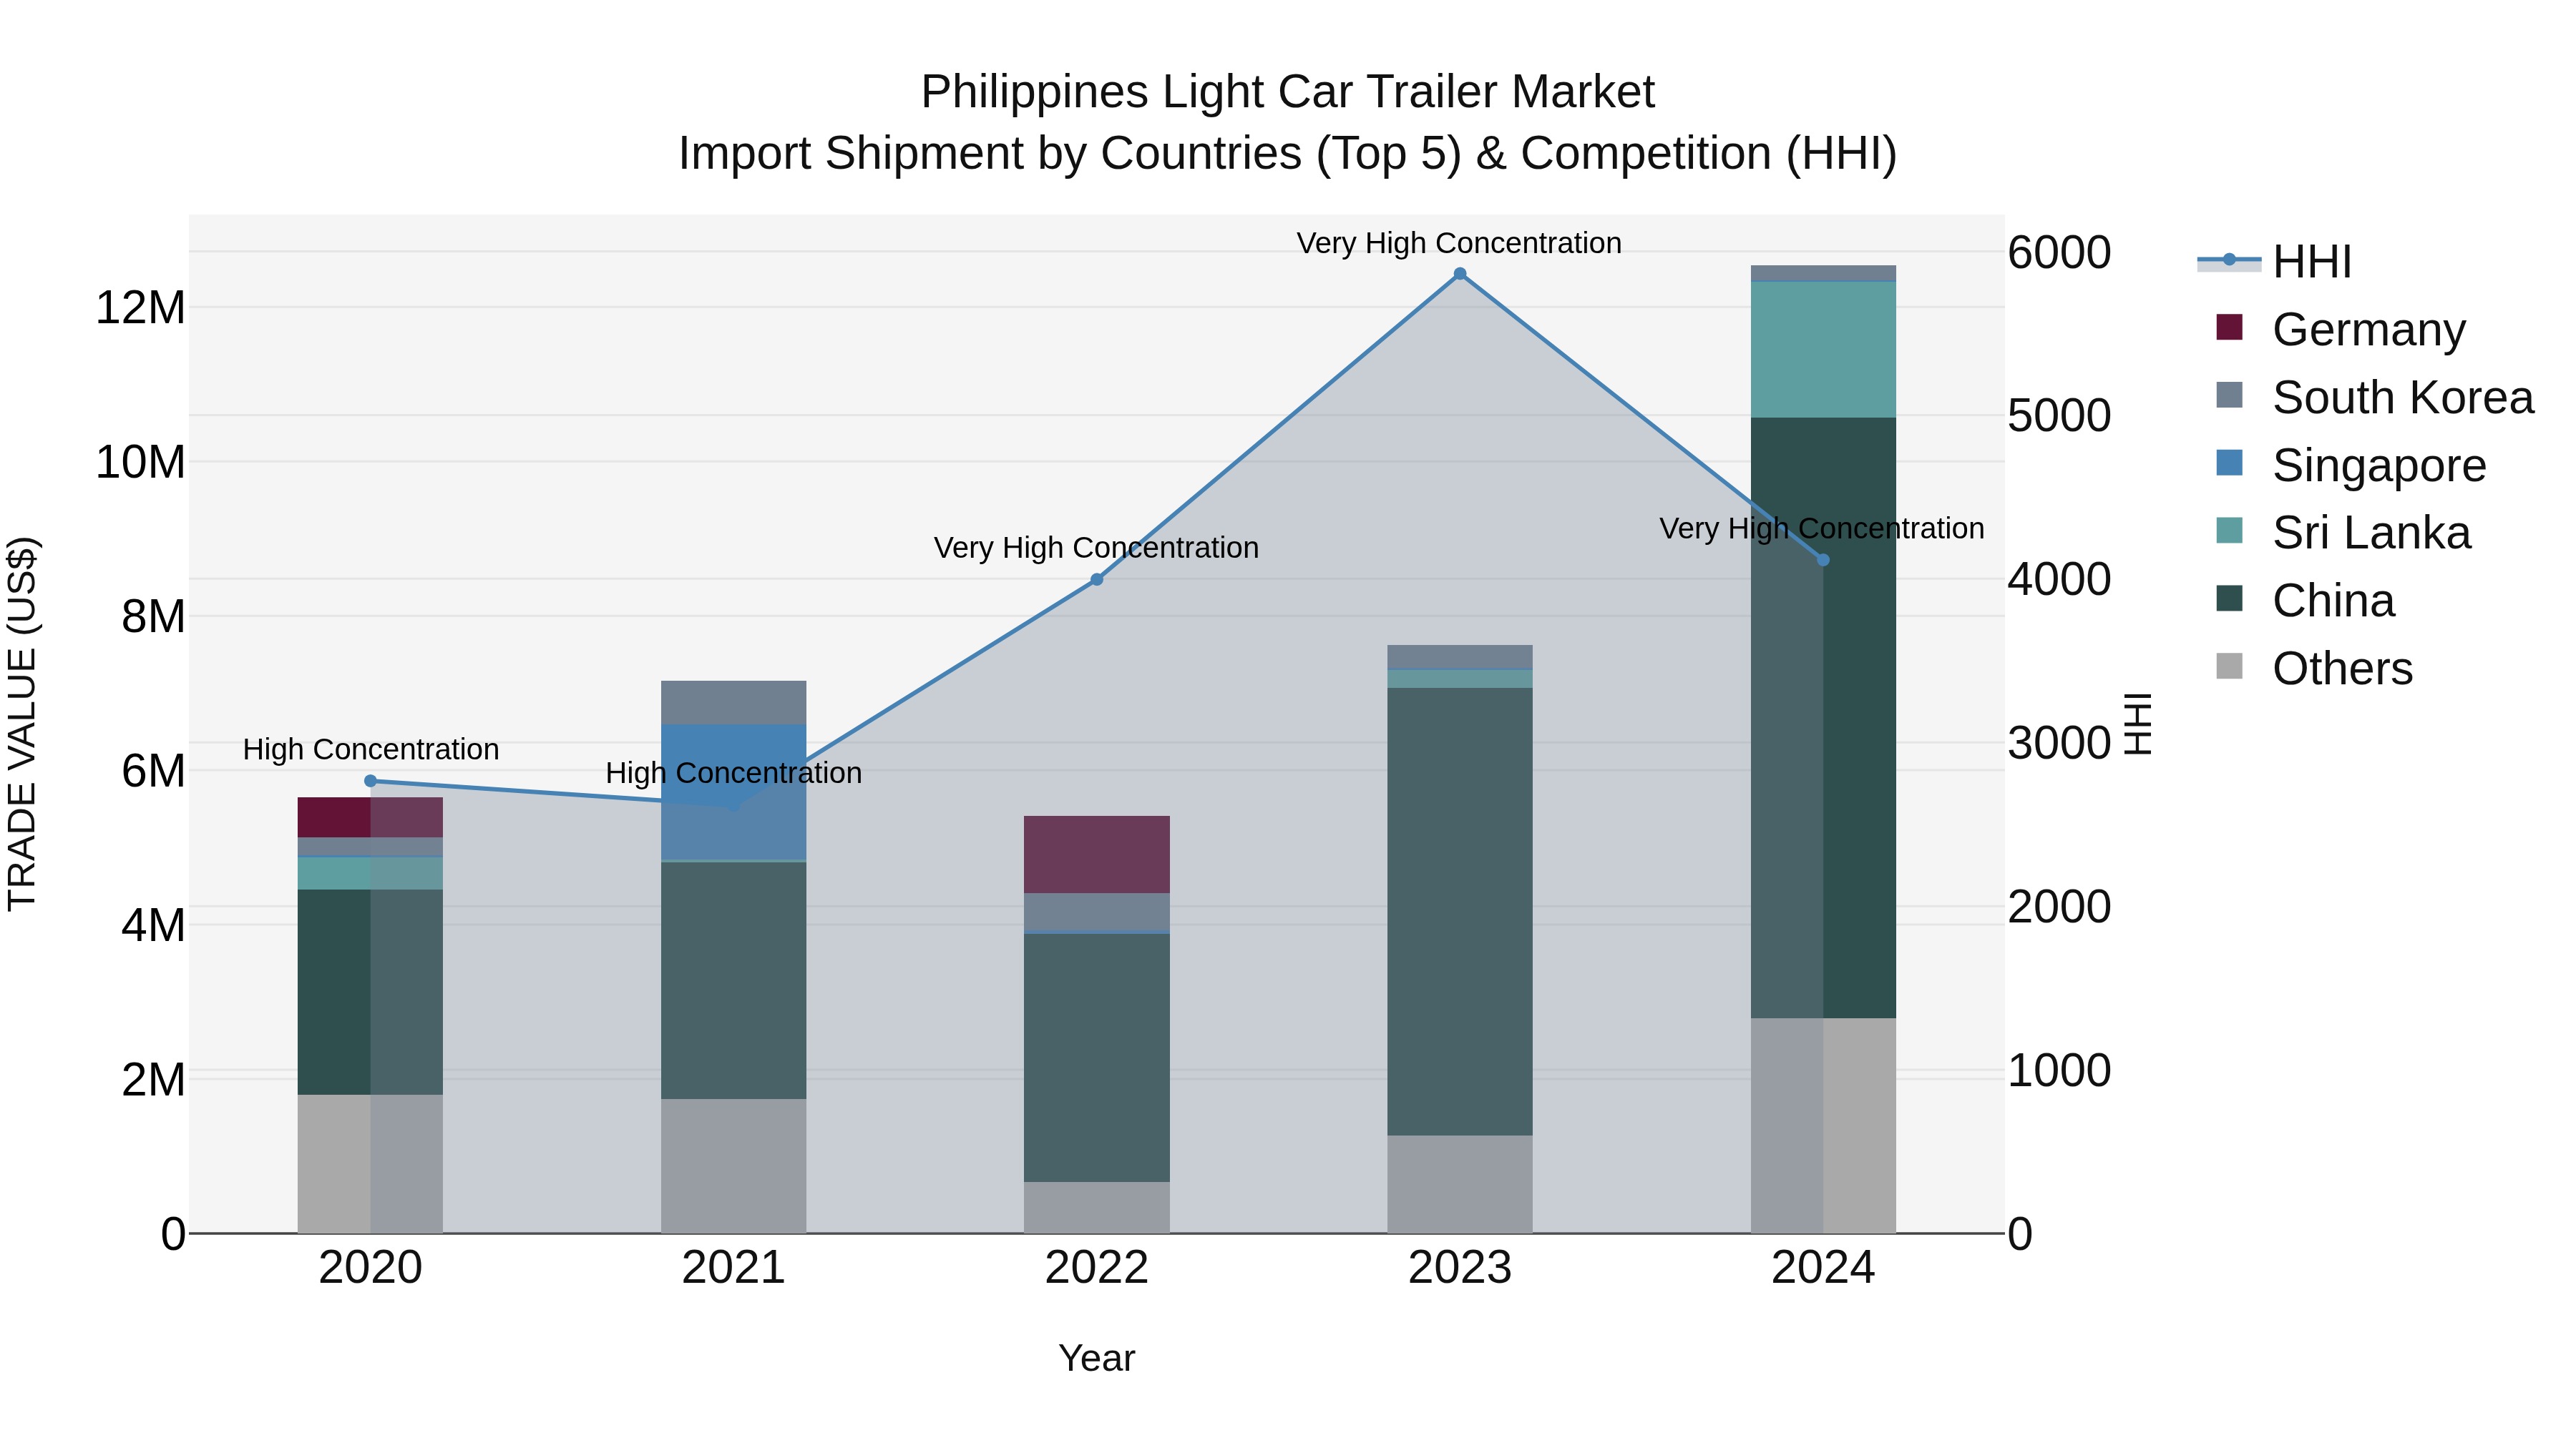Click the HHI line marker for 2024

(1822, 561)
